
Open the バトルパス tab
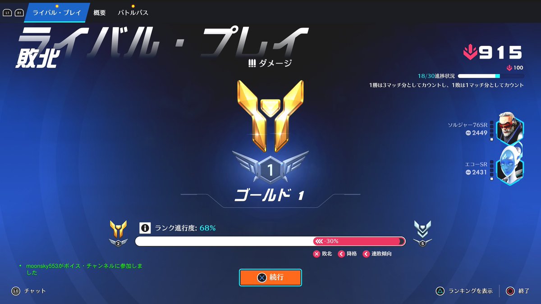point(133,13)
